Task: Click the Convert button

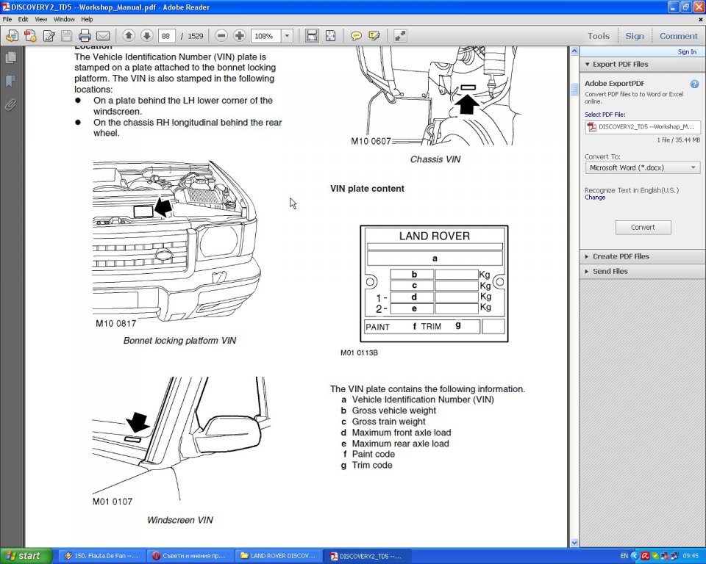Action: click(x=643, y=228)
